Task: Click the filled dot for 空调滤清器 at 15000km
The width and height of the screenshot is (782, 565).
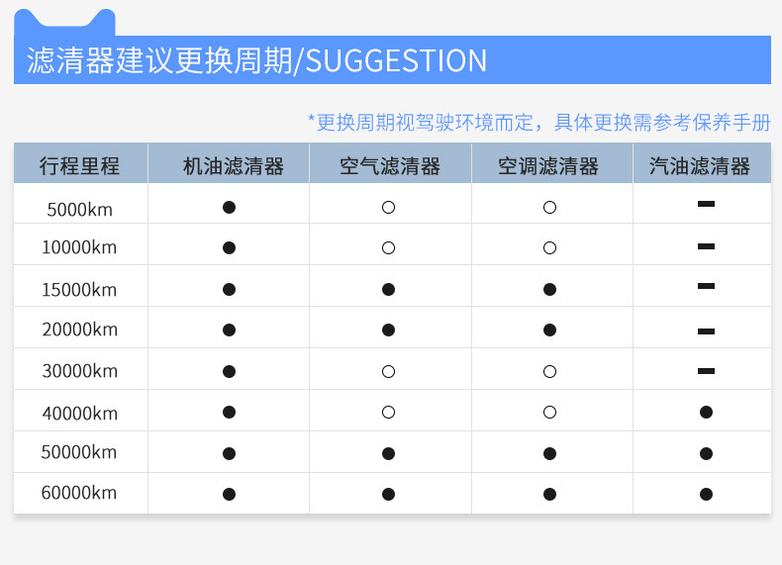Action: point(549,289)
